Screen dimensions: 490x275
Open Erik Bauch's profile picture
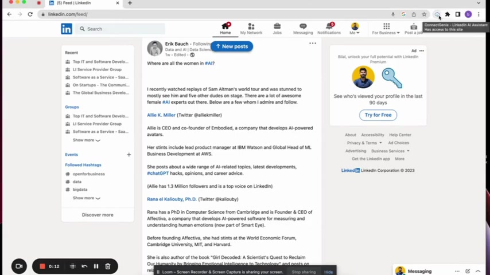(x=155, y=48)
